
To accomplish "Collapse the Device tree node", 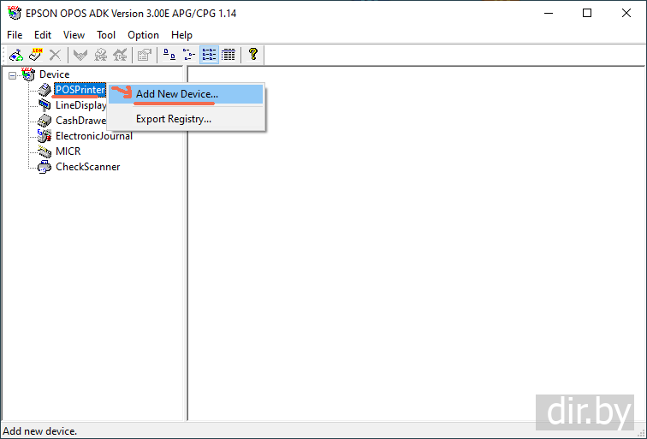I will (12, 75).
